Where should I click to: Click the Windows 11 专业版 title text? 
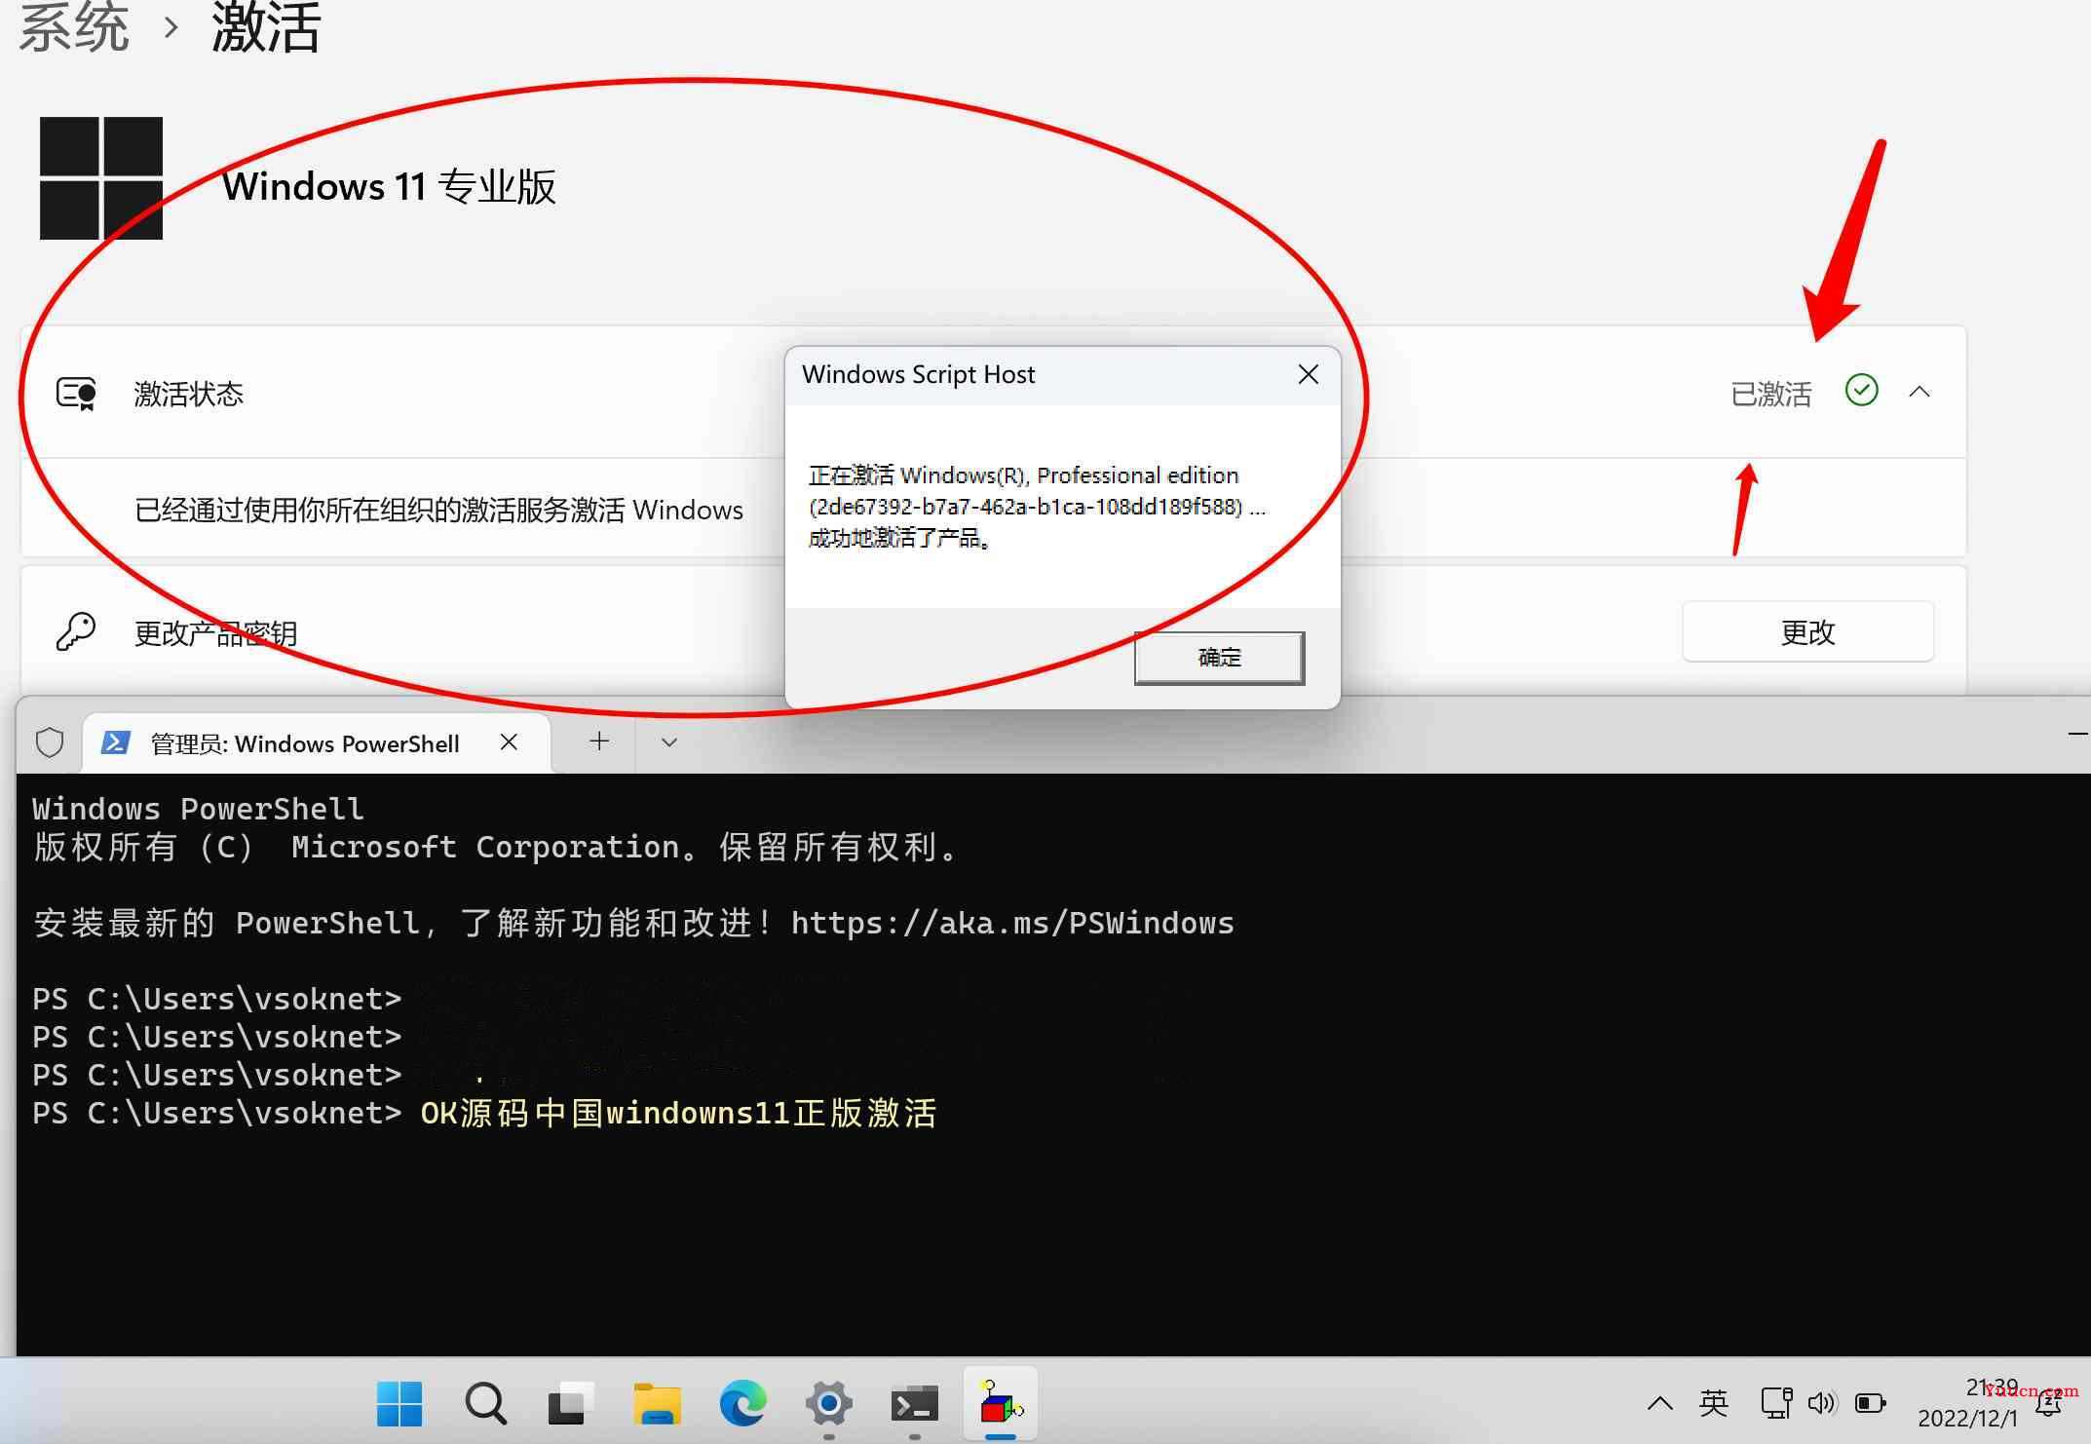389,186
